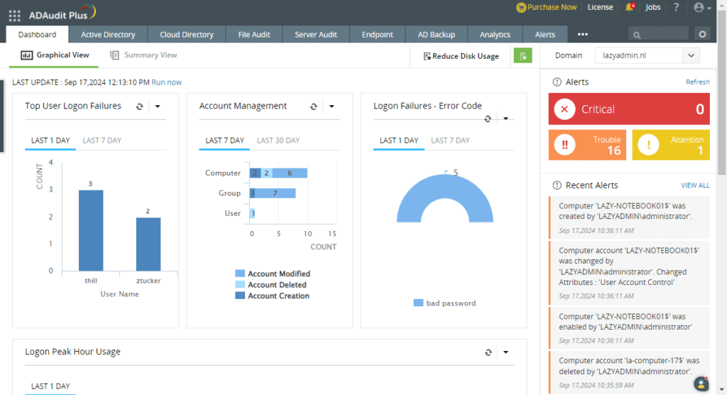The image size is (727, 395).
Task: Refresh the Account Management widget
Action: [x=314, y=107]
